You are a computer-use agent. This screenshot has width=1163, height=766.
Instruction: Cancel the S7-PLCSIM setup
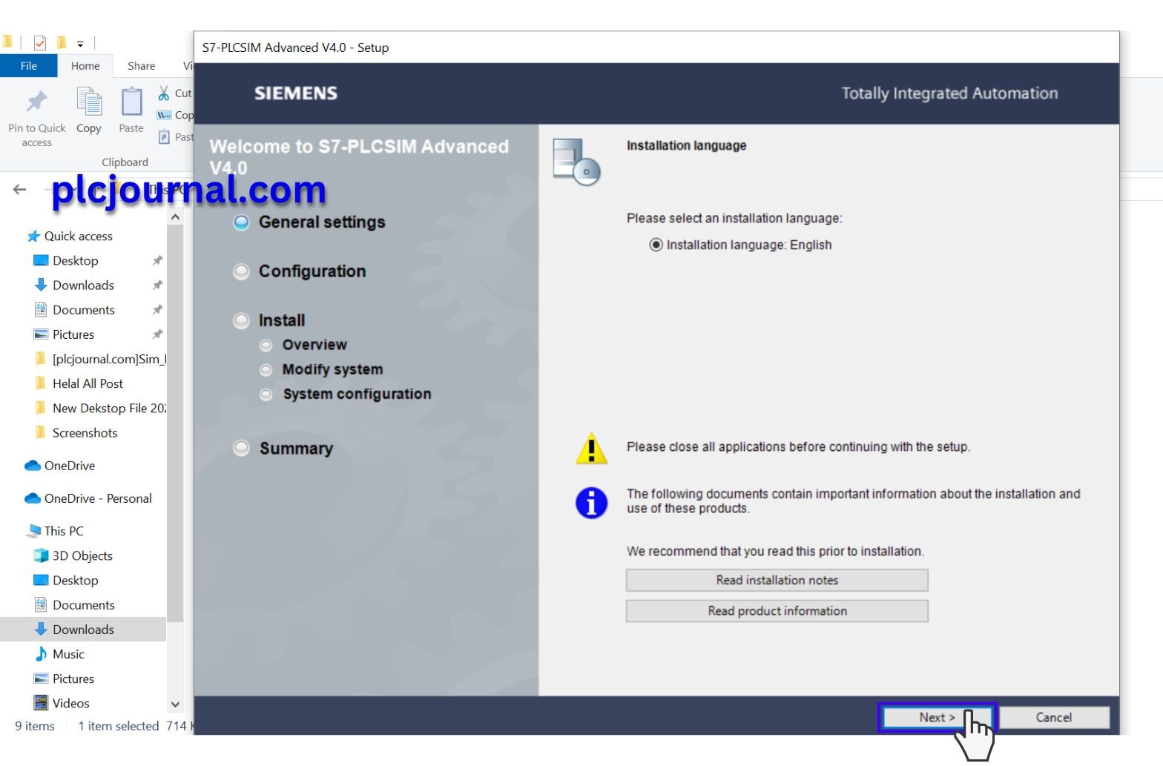[x=1053, y=717]
